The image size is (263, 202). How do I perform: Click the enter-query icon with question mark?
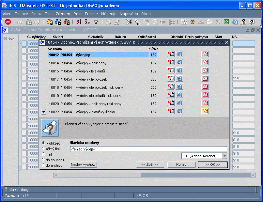pos(50,22)
